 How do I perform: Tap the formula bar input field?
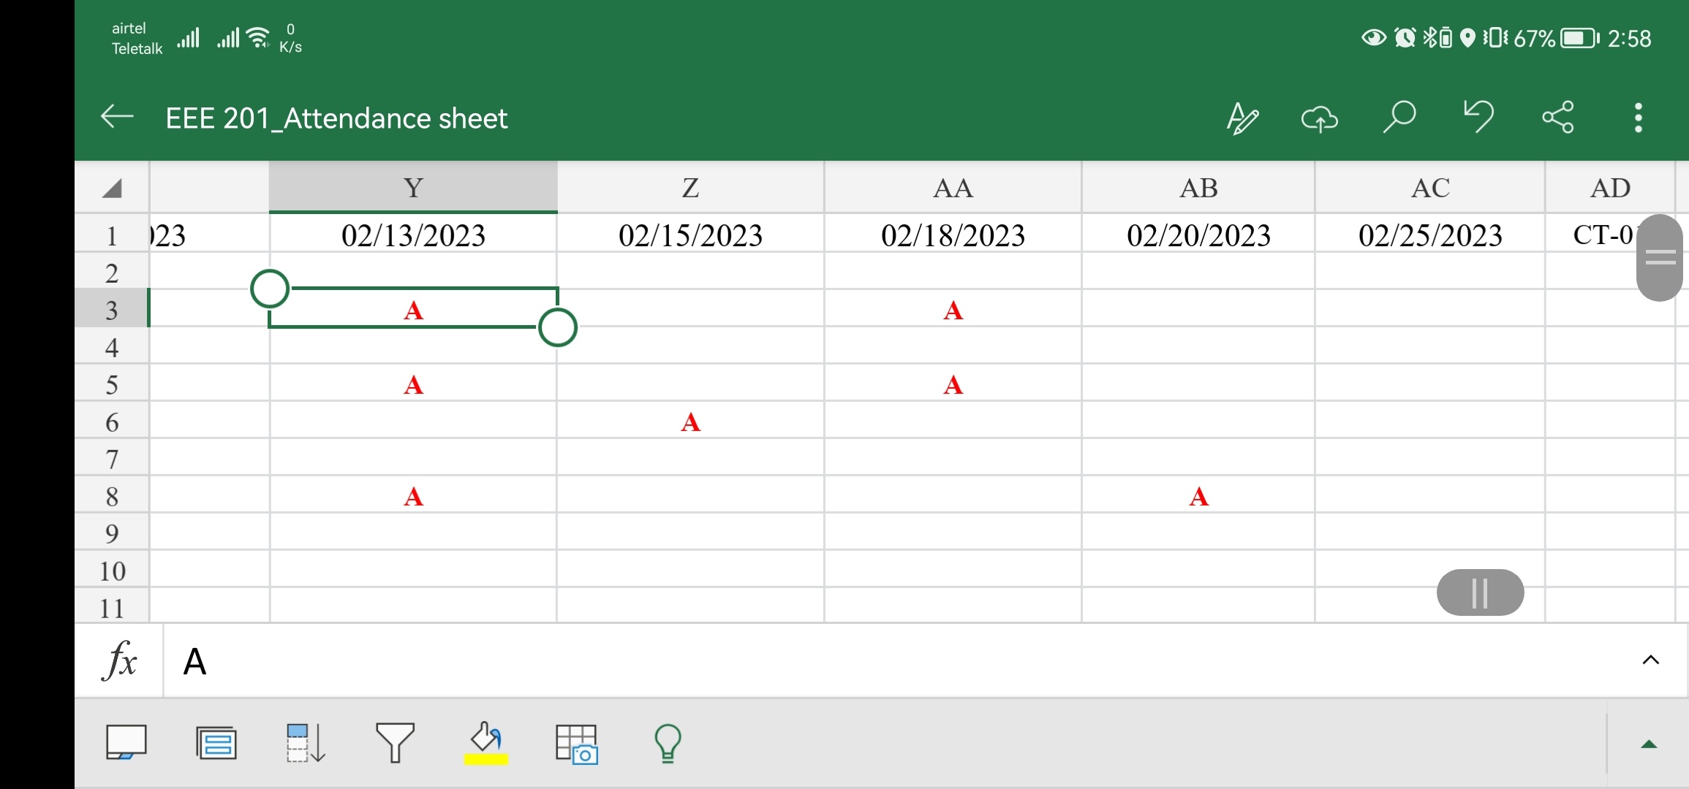[877, 661]
